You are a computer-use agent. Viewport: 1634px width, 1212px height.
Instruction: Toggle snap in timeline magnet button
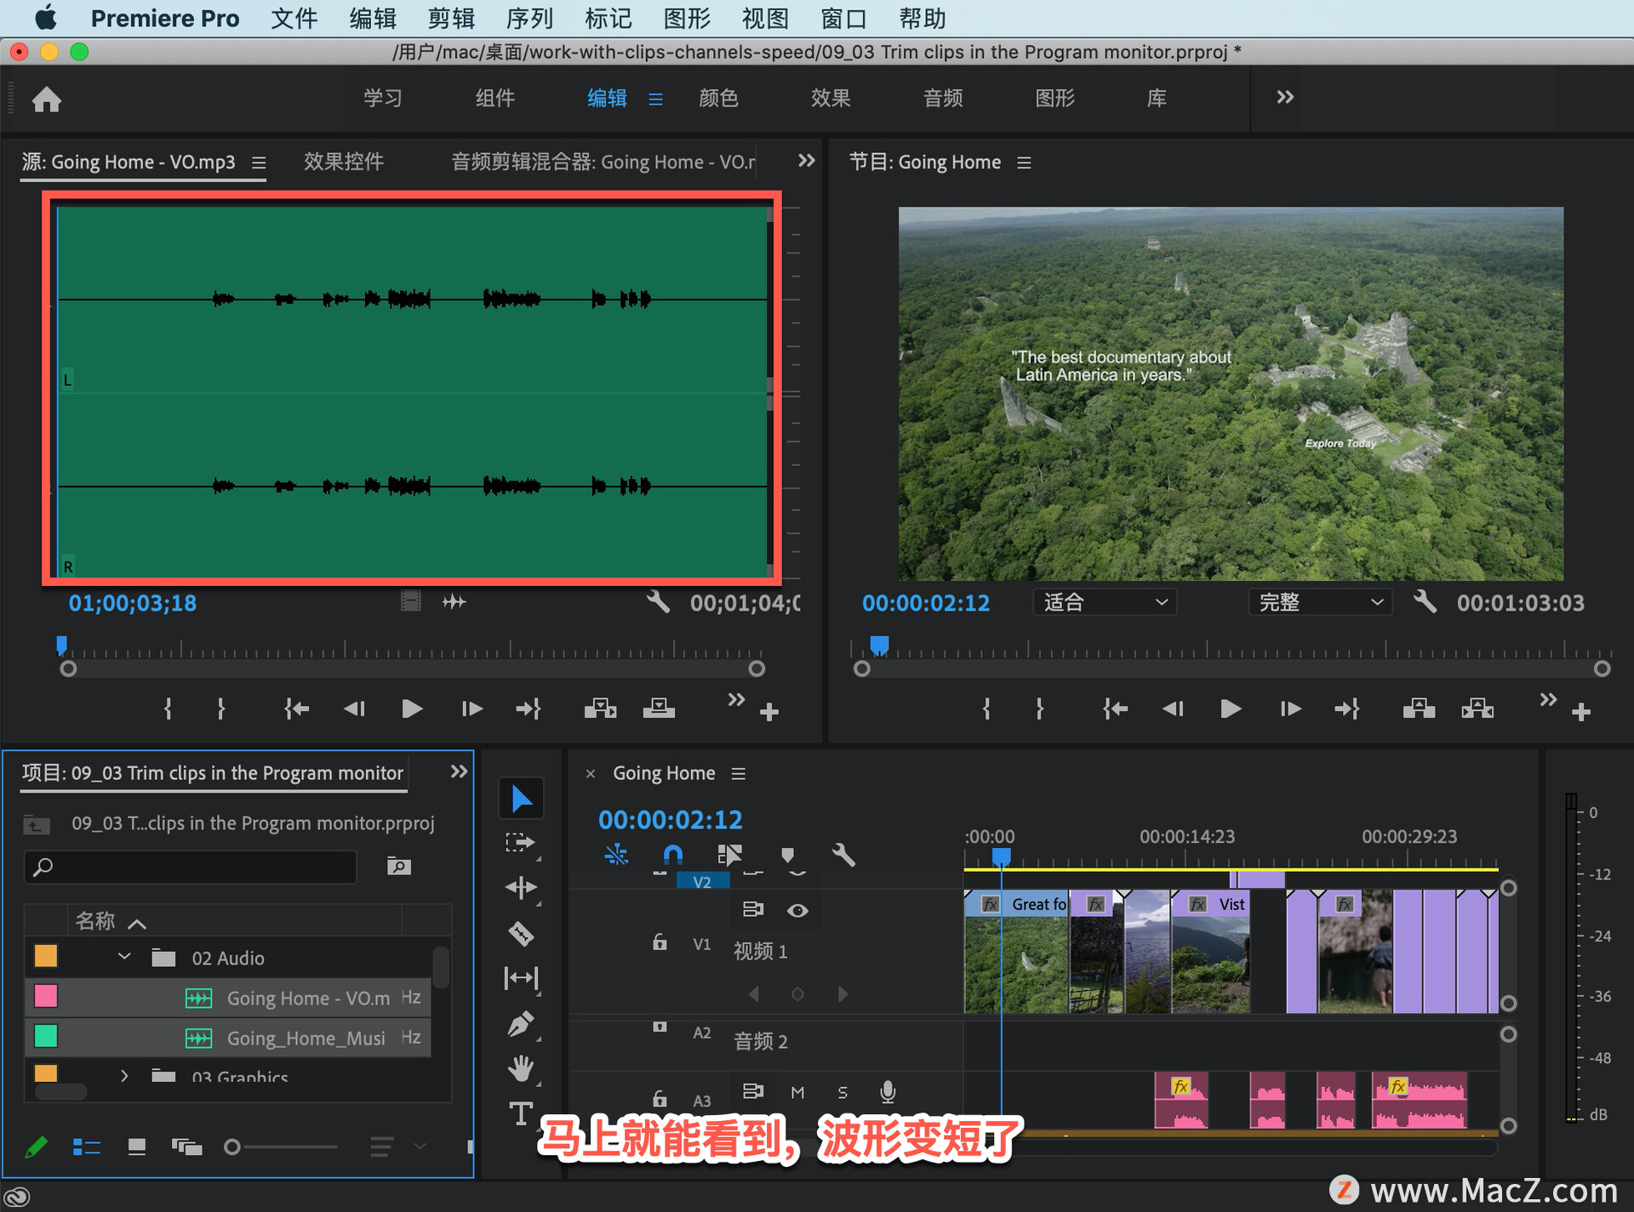click(x=672, y=855)
